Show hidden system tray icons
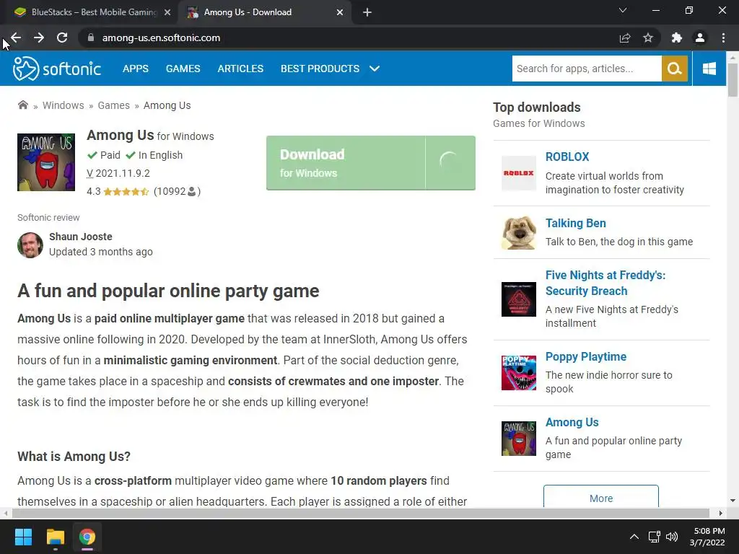Viewport: 739px width, 554px height. click(634, 537)
